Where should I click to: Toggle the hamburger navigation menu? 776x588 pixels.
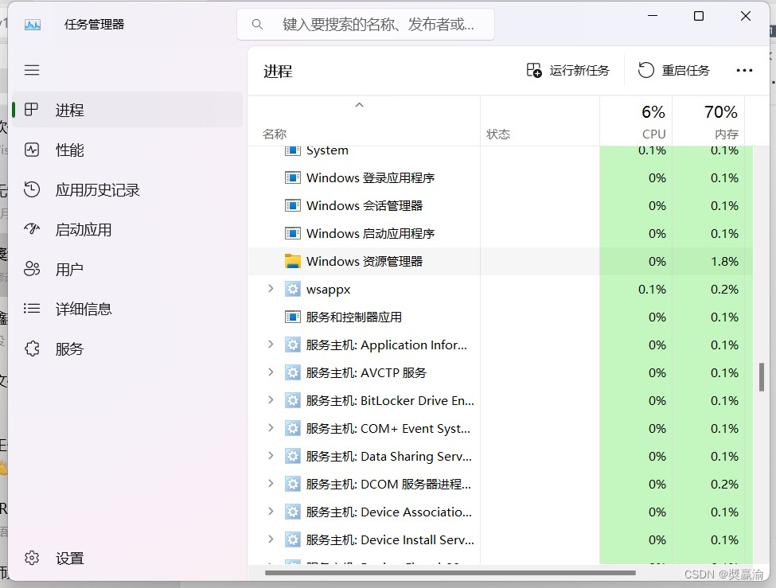point(32,70)
